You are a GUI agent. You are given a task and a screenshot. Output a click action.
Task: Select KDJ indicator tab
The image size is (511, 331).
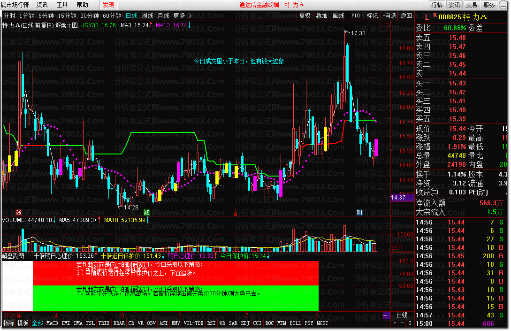(245, 323)
